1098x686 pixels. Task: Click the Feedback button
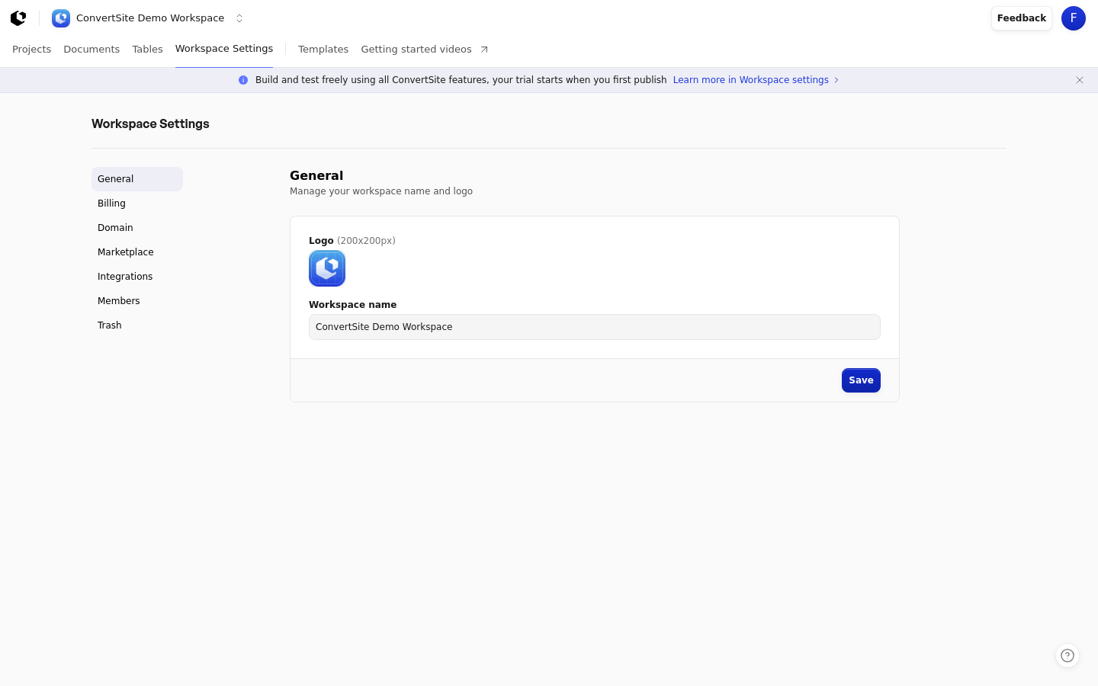pyautogui.click(x=1022, y=18)
